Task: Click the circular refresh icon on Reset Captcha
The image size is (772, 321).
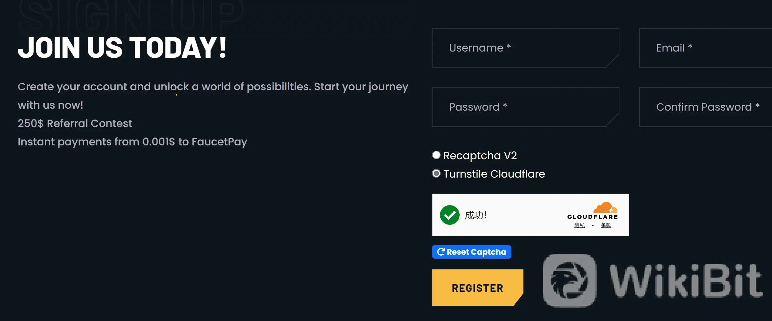Action: [441, 252]
